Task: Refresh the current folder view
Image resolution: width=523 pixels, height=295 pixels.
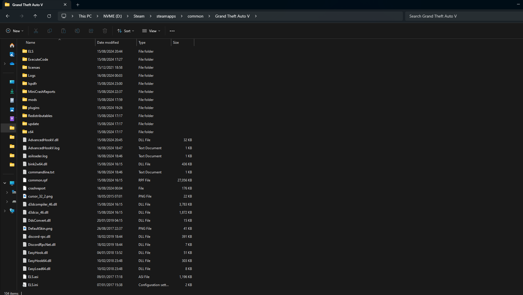Action: pyautogui.click(x=49, y=16)
